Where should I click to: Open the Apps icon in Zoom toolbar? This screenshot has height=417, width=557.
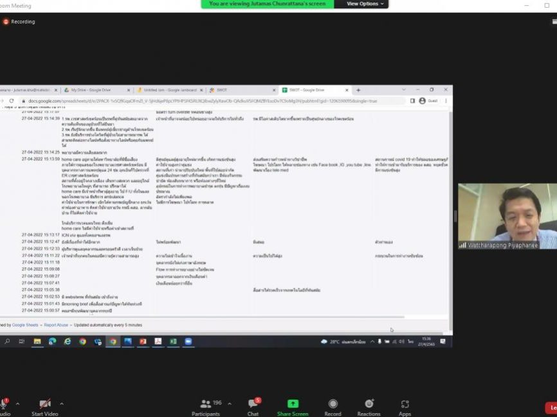tap(405, 404)
